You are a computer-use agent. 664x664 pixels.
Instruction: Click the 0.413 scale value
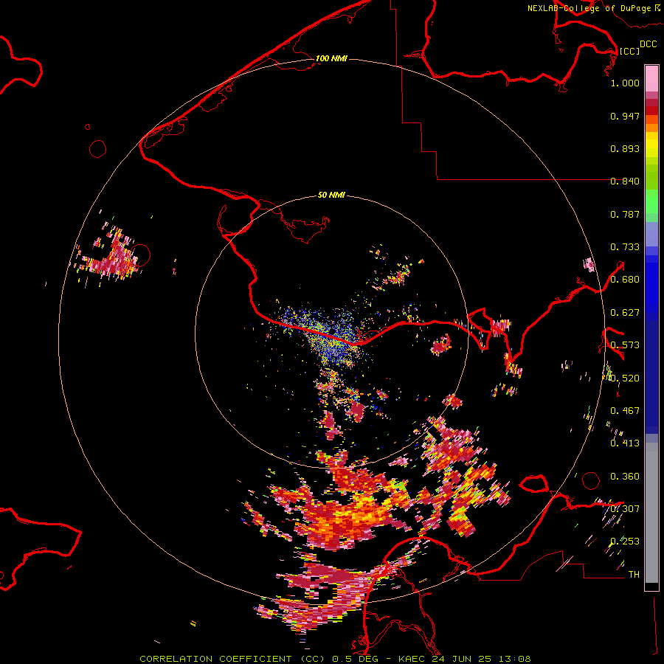point(625,443)
